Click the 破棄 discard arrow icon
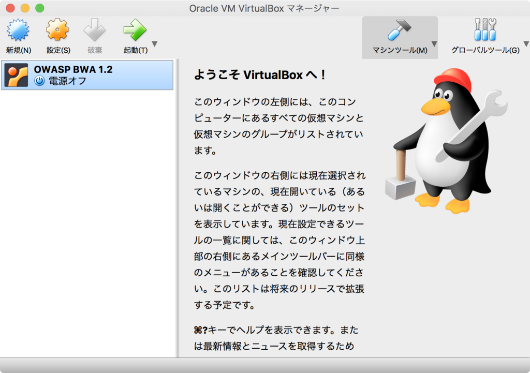Image resolution: width=530 pixels, height=373 pixels. click(95, 30)
